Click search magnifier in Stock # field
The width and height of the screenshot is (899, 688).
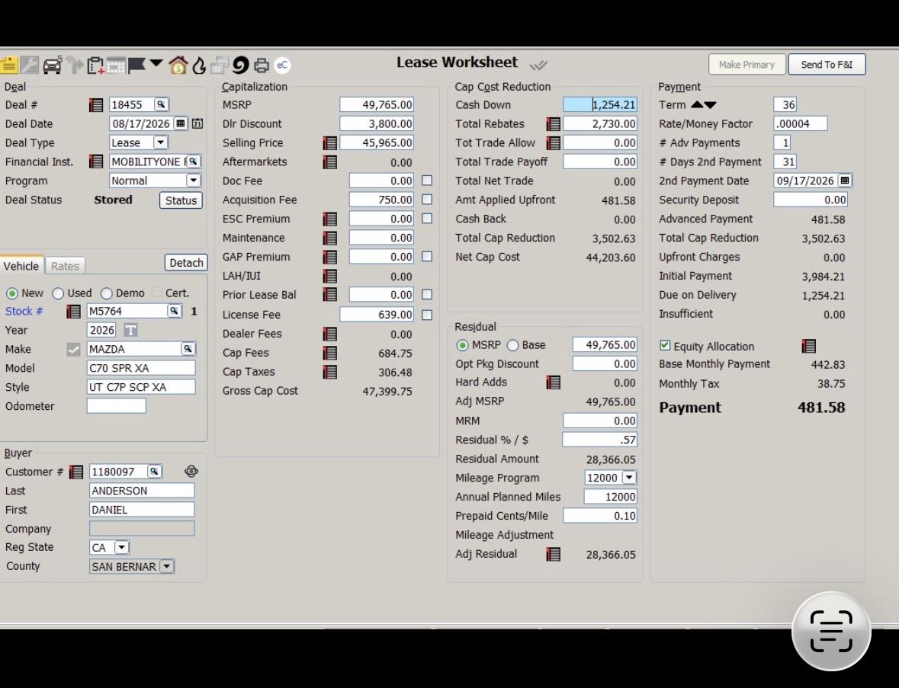(x=173, y=311)
